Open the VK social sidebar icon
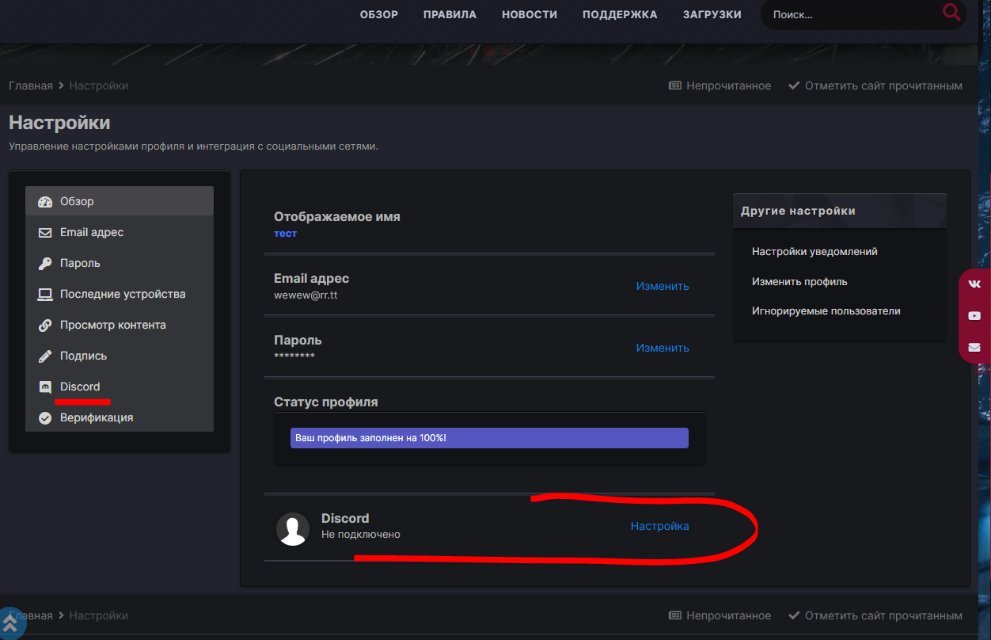 coord(974,284)
